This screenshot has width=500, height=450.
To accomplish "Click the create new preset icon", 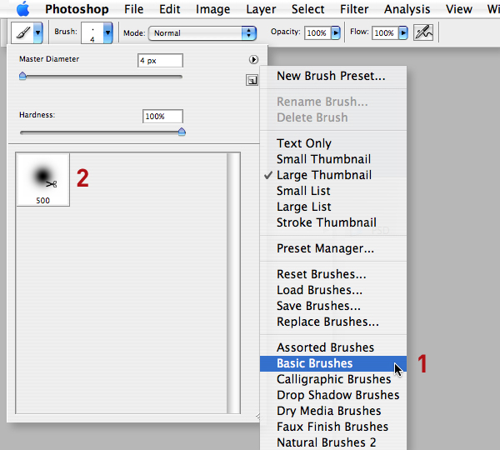I will pos(252,80).
